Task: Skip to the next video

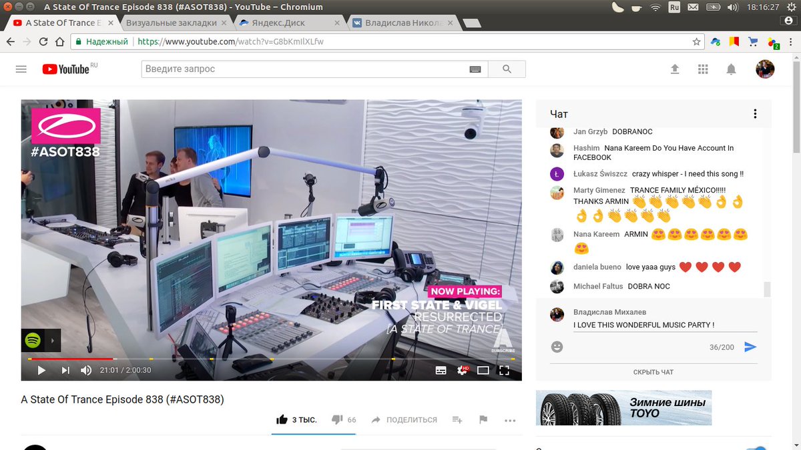Action: [x=65, y=370]
